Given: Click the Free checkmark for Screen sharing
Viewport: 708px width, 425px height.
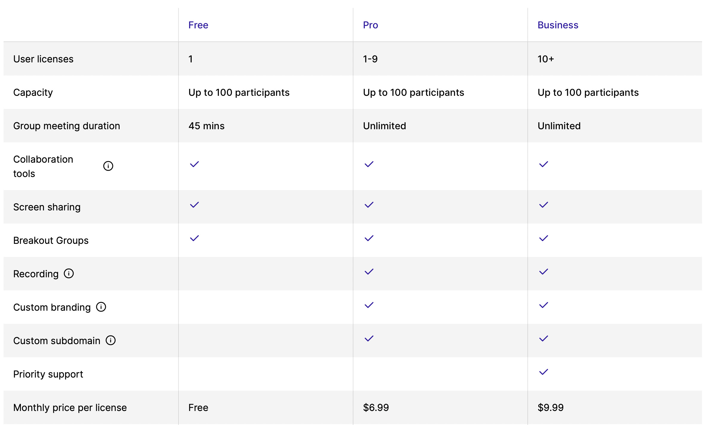Looking at the screenshot, I should coord(194,205).
